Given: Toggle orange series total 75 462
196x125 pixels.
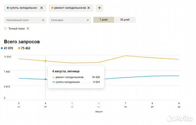Looking at the screenshot, I should (24, 48).
